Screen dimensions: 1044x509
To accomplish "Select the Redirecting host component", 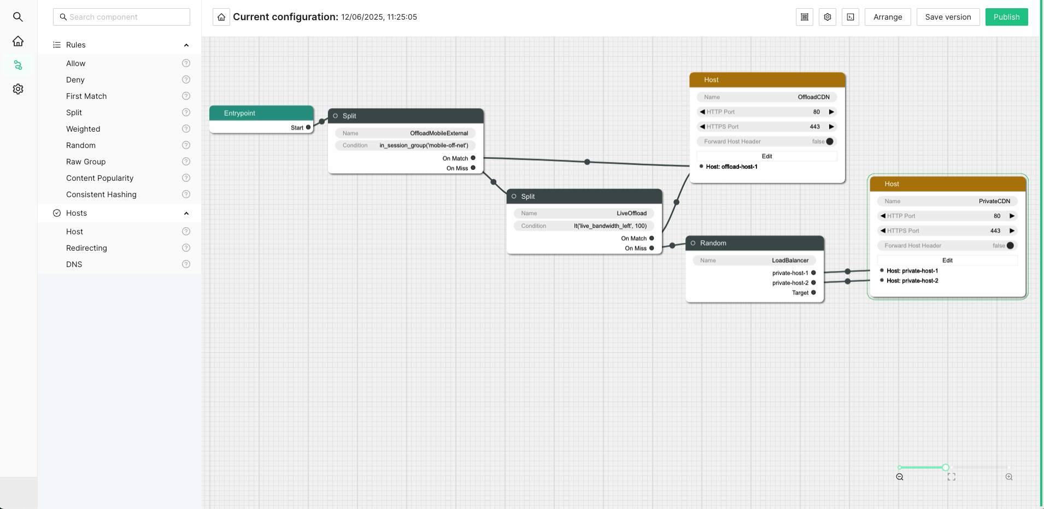I will 86,248.
